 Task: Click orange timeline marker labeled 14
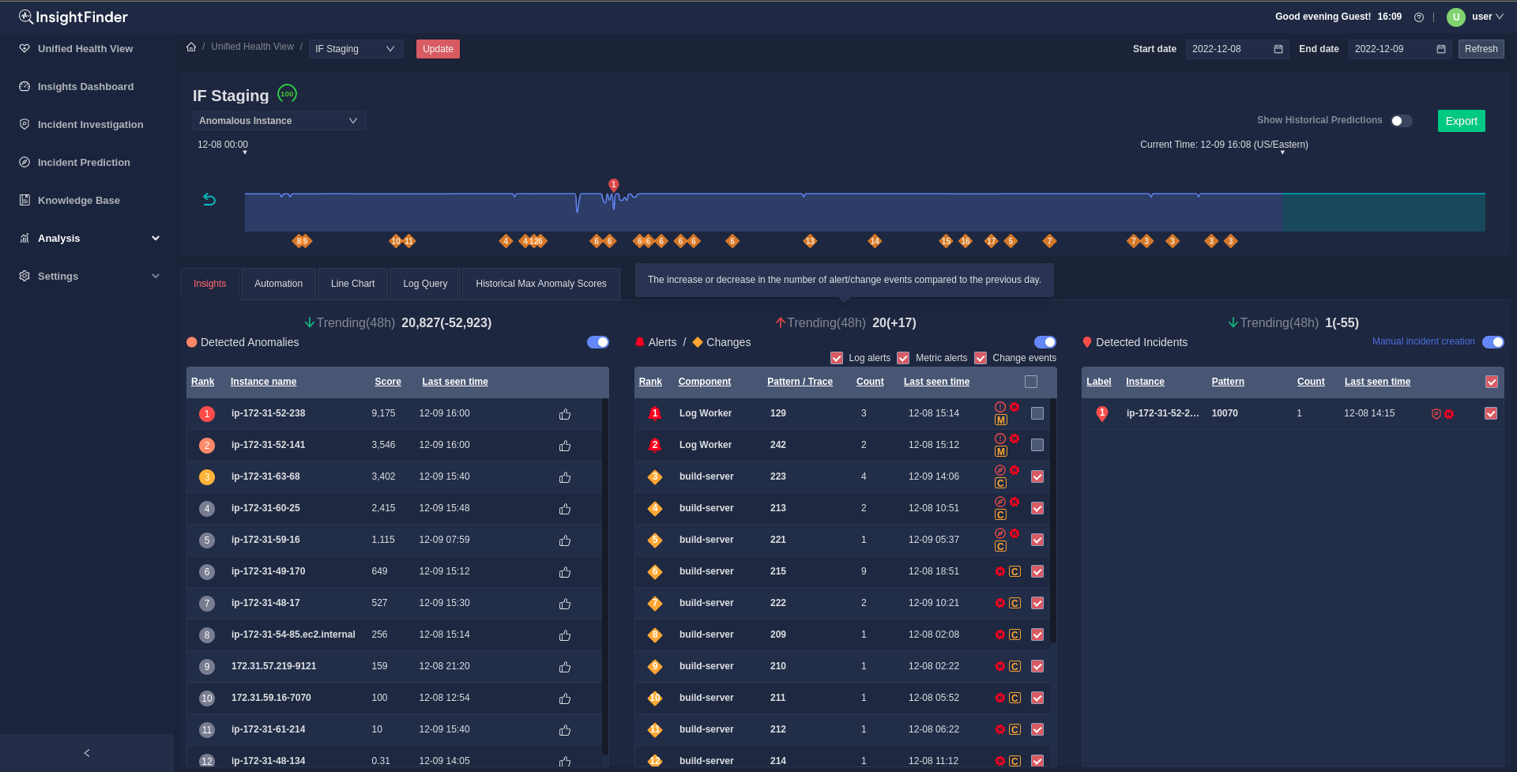pyautogui.click(x=875, y=241)
